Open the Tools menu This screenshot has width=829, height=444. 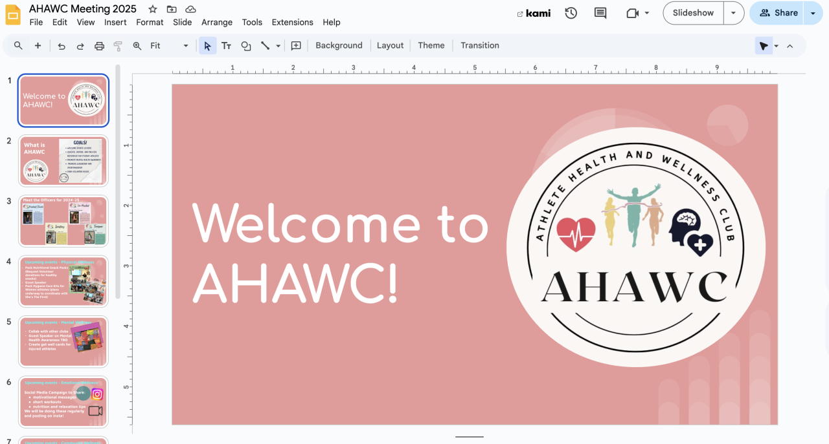coord(252,22)
